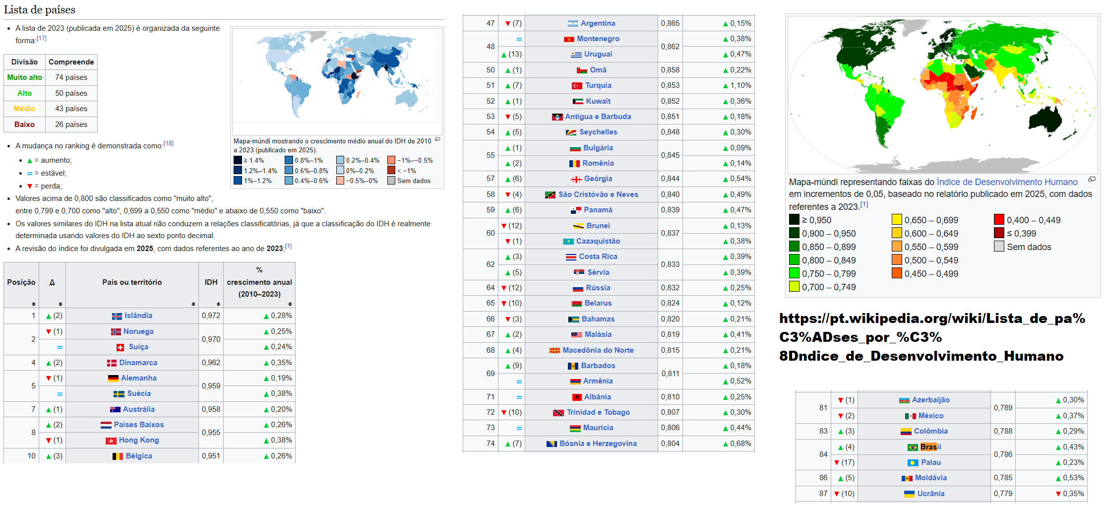Image resolution: width=1106 pixels, height=511 pixels.
Task: Click the 'Lista de países' heading
Action: point(40,10)
